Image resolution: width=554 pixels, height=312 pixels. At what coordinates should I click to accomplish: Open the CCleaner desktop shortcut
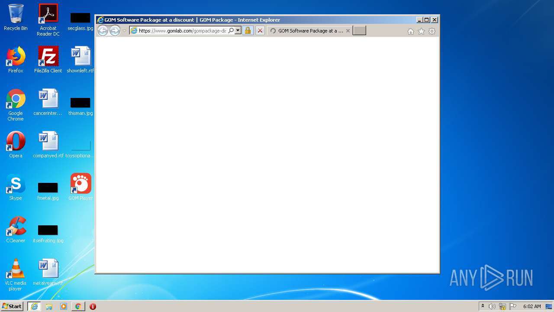(x=16, y=230)
